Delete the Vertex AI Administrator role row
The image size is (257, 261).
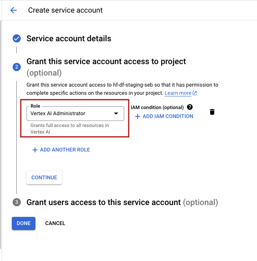click(x=212, y=112)
